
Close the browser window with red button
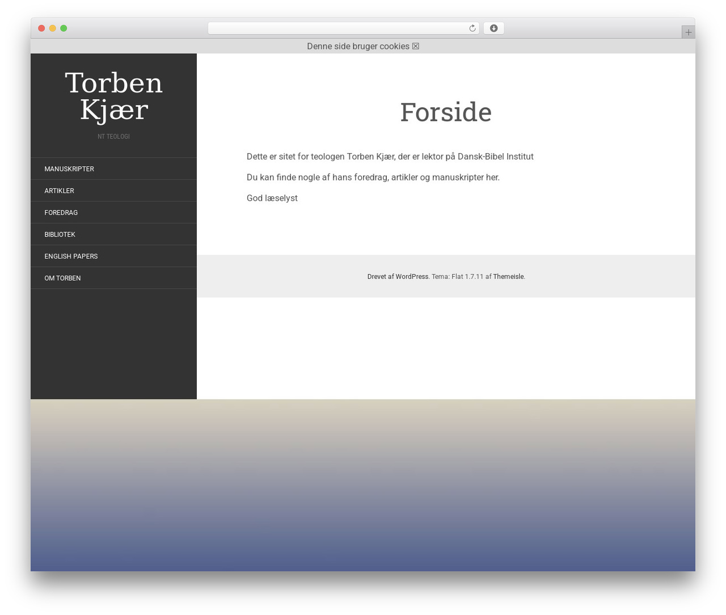pyautogui.click(x=41, y=28)
